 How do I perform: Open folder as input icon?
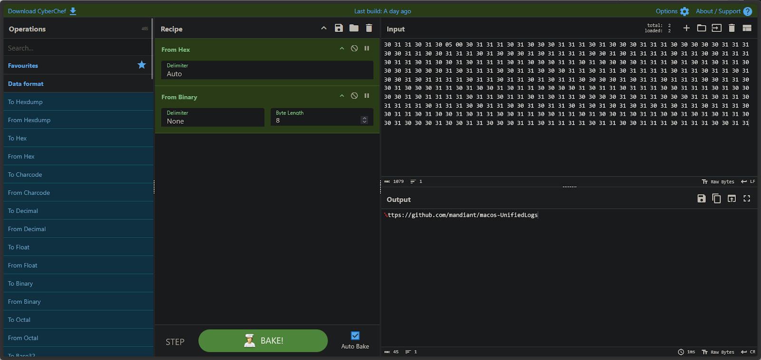[x=702, y=29]
